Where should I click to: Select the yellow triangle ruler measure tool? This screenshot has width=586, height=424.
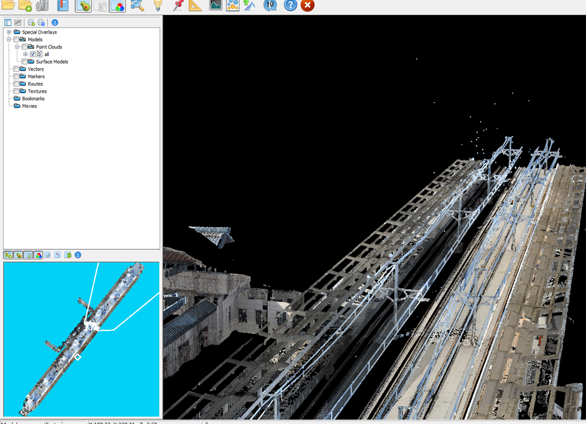point(195,5)
